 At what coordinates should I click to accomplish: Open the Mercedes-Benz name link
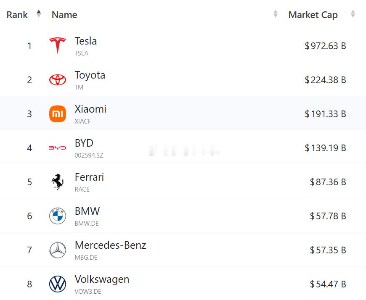(110, 245)
